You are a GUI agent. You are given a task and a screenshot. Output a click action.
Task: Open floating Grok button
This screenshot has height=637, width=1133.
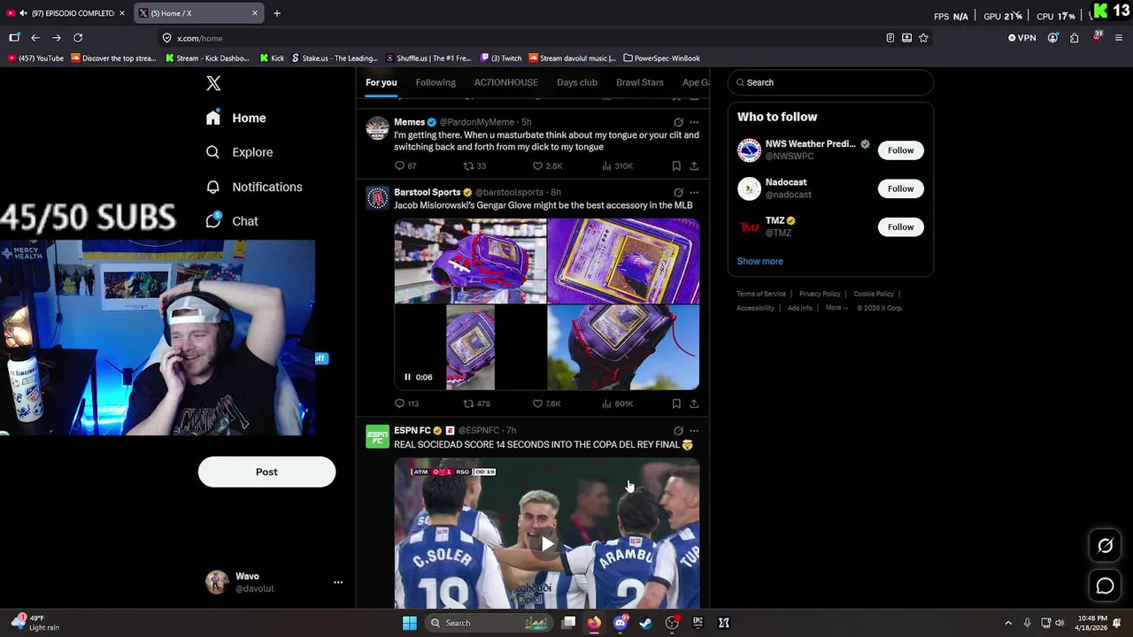1105,546
